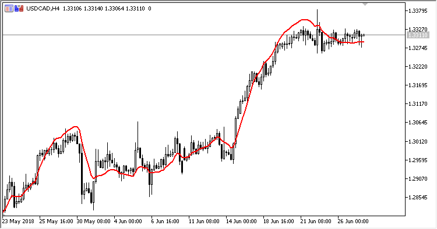Open the Depth of Market table icon
This screenshot has height=229, width=437.
(9, 9)
